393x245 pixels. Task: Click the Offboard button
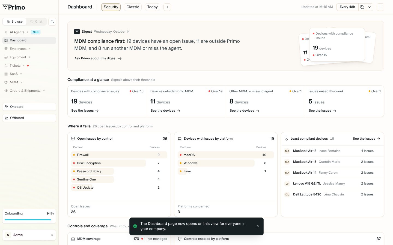(29, 118)
